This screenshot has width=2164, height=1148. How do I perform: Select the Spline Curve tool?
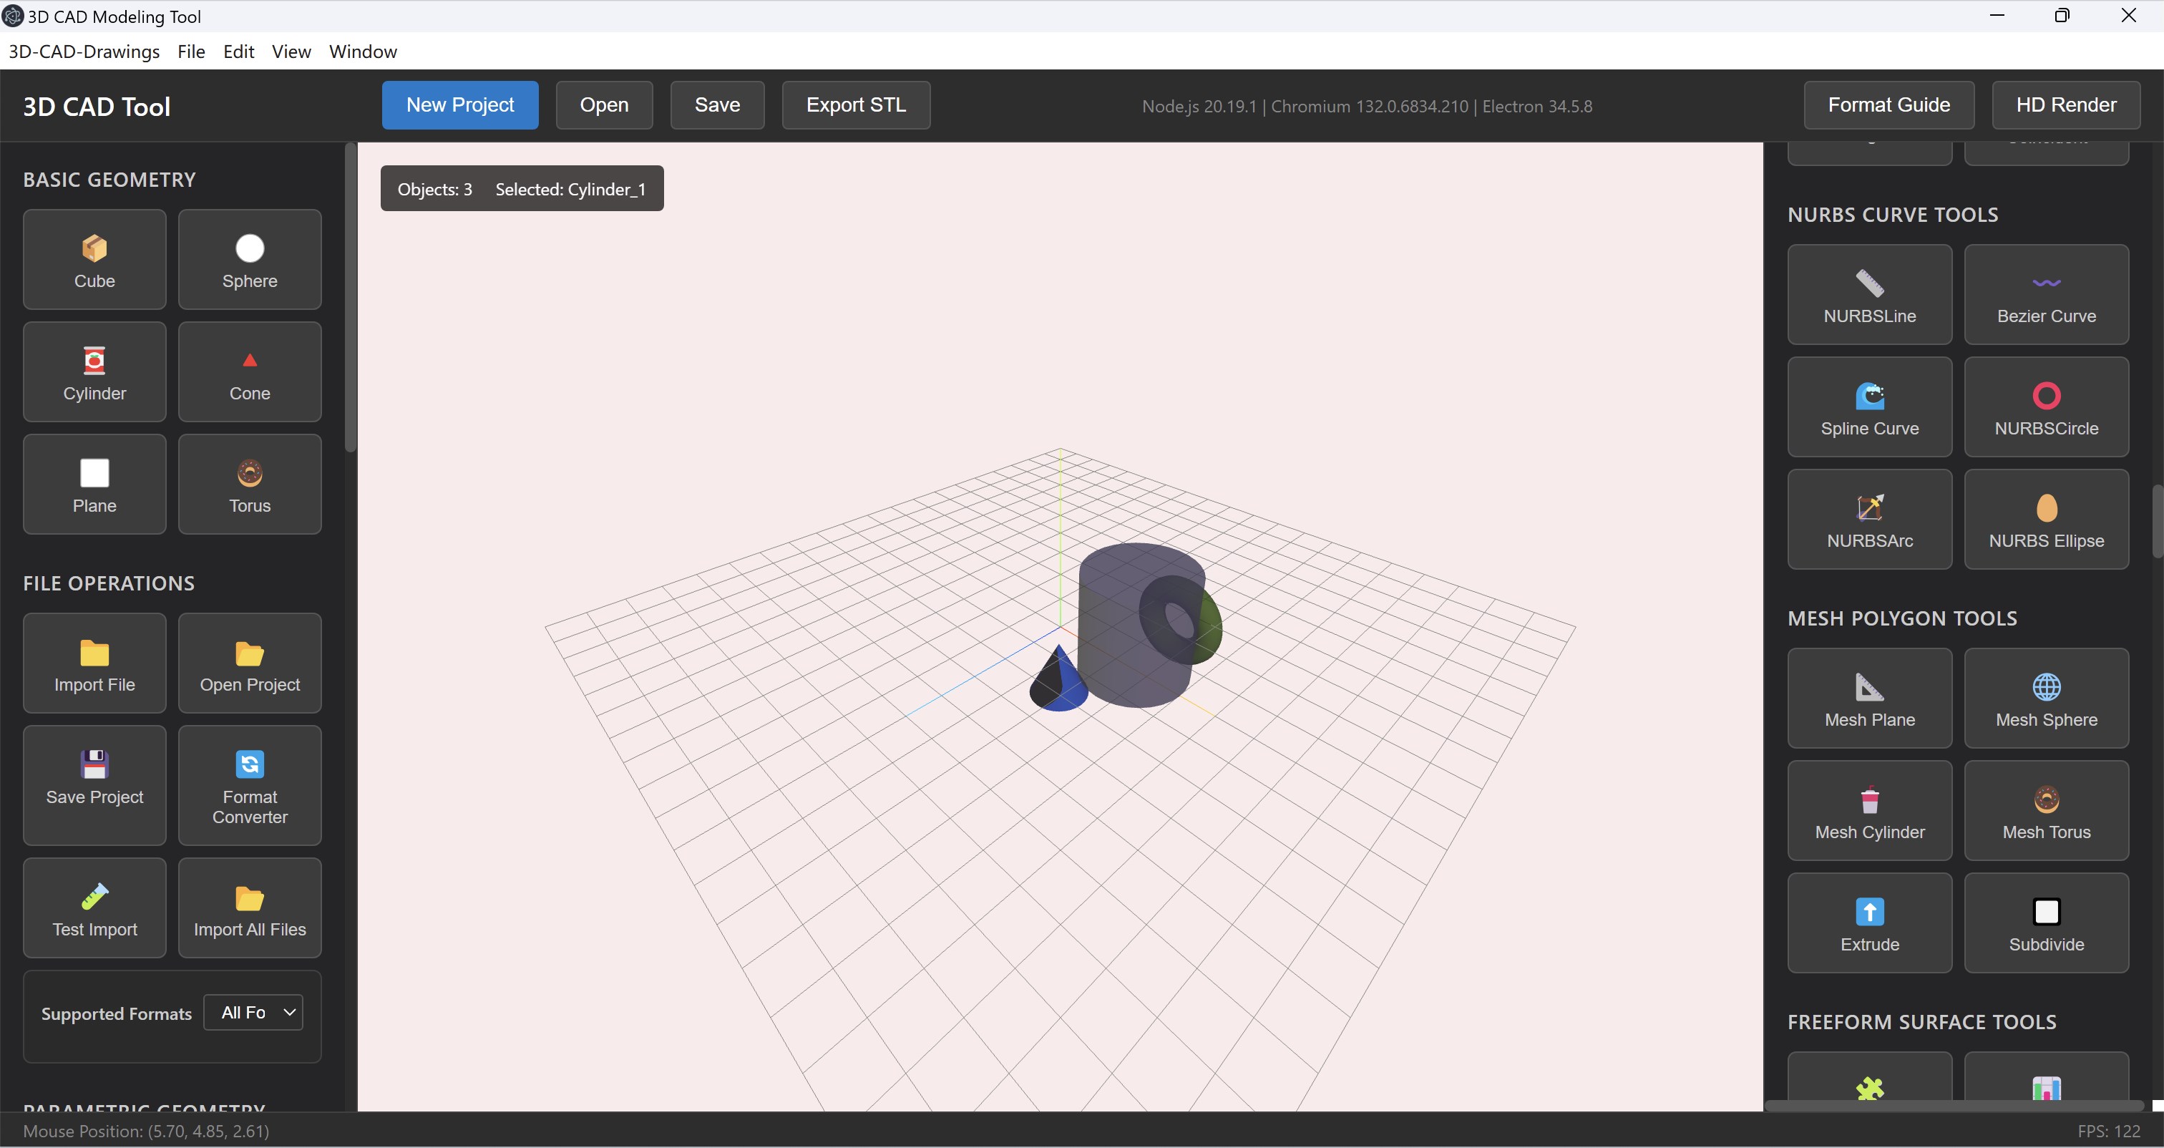click(1869, 407)
